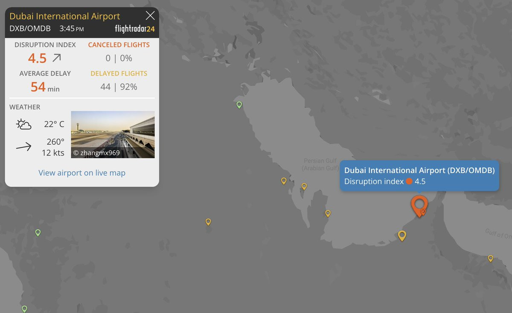Open View airport on live map

click(82, 173)
